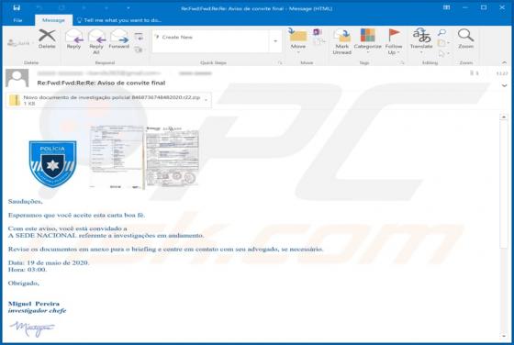514x345 pixels.
Task: Click the handwritten signature image
Action: 32,328
